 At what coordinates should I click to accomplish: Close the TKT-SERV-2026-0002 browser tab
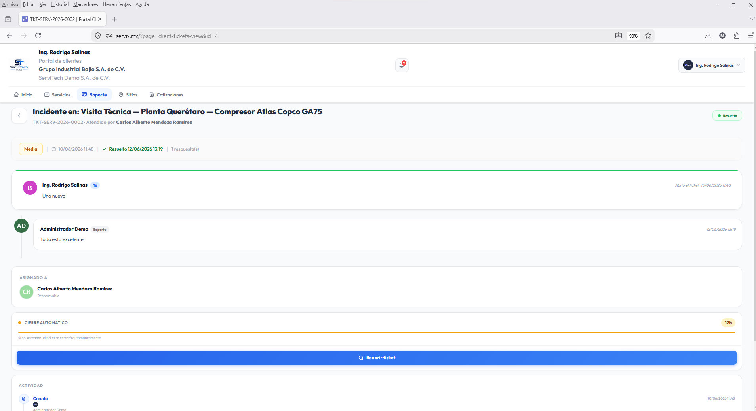100,19
